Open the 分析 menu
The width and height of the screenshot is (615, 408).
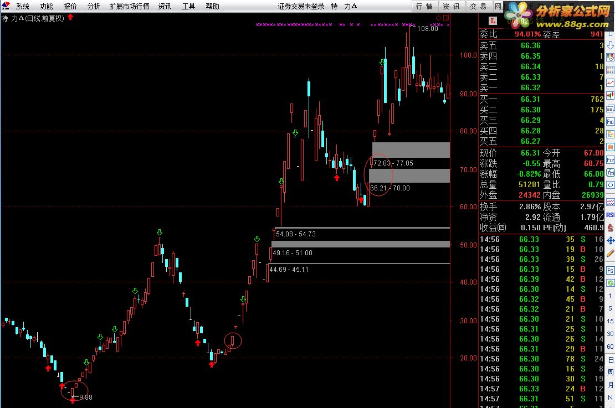click(x=94, y=6)
